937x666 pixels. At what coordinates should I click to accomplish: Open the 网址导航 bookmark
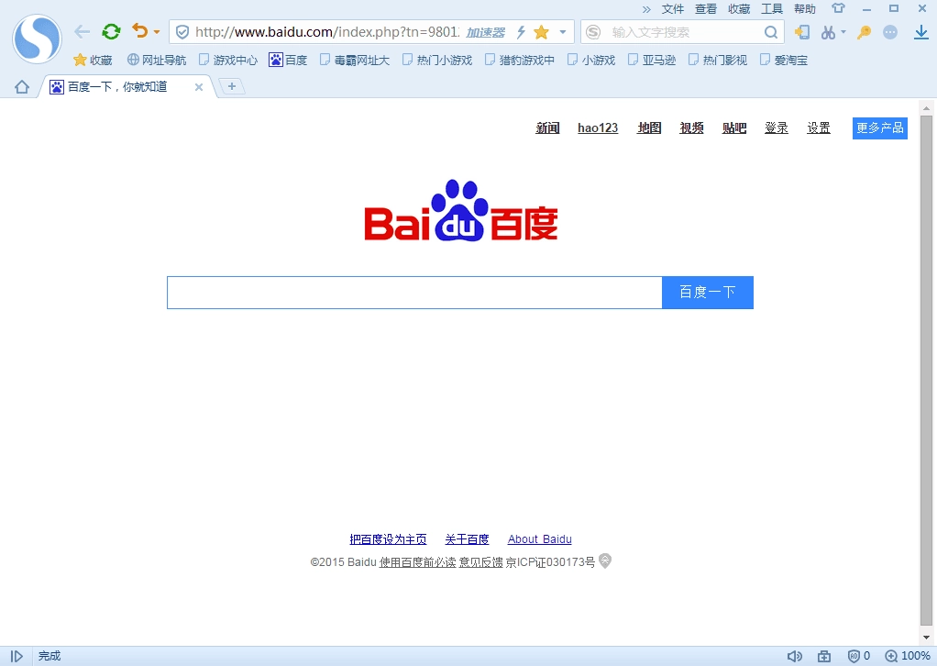157,60
